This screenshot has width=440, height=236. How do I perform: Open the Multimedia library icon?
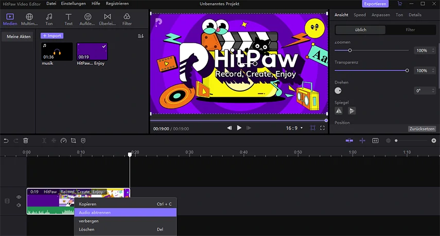(29, 20)
